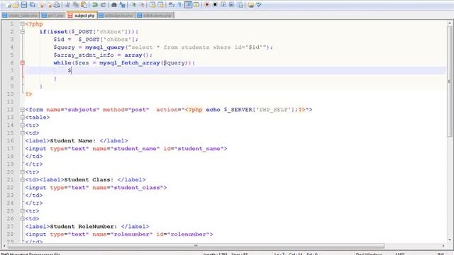
Task: Start macro recording with the red dot
Action: tap(206, 5)
